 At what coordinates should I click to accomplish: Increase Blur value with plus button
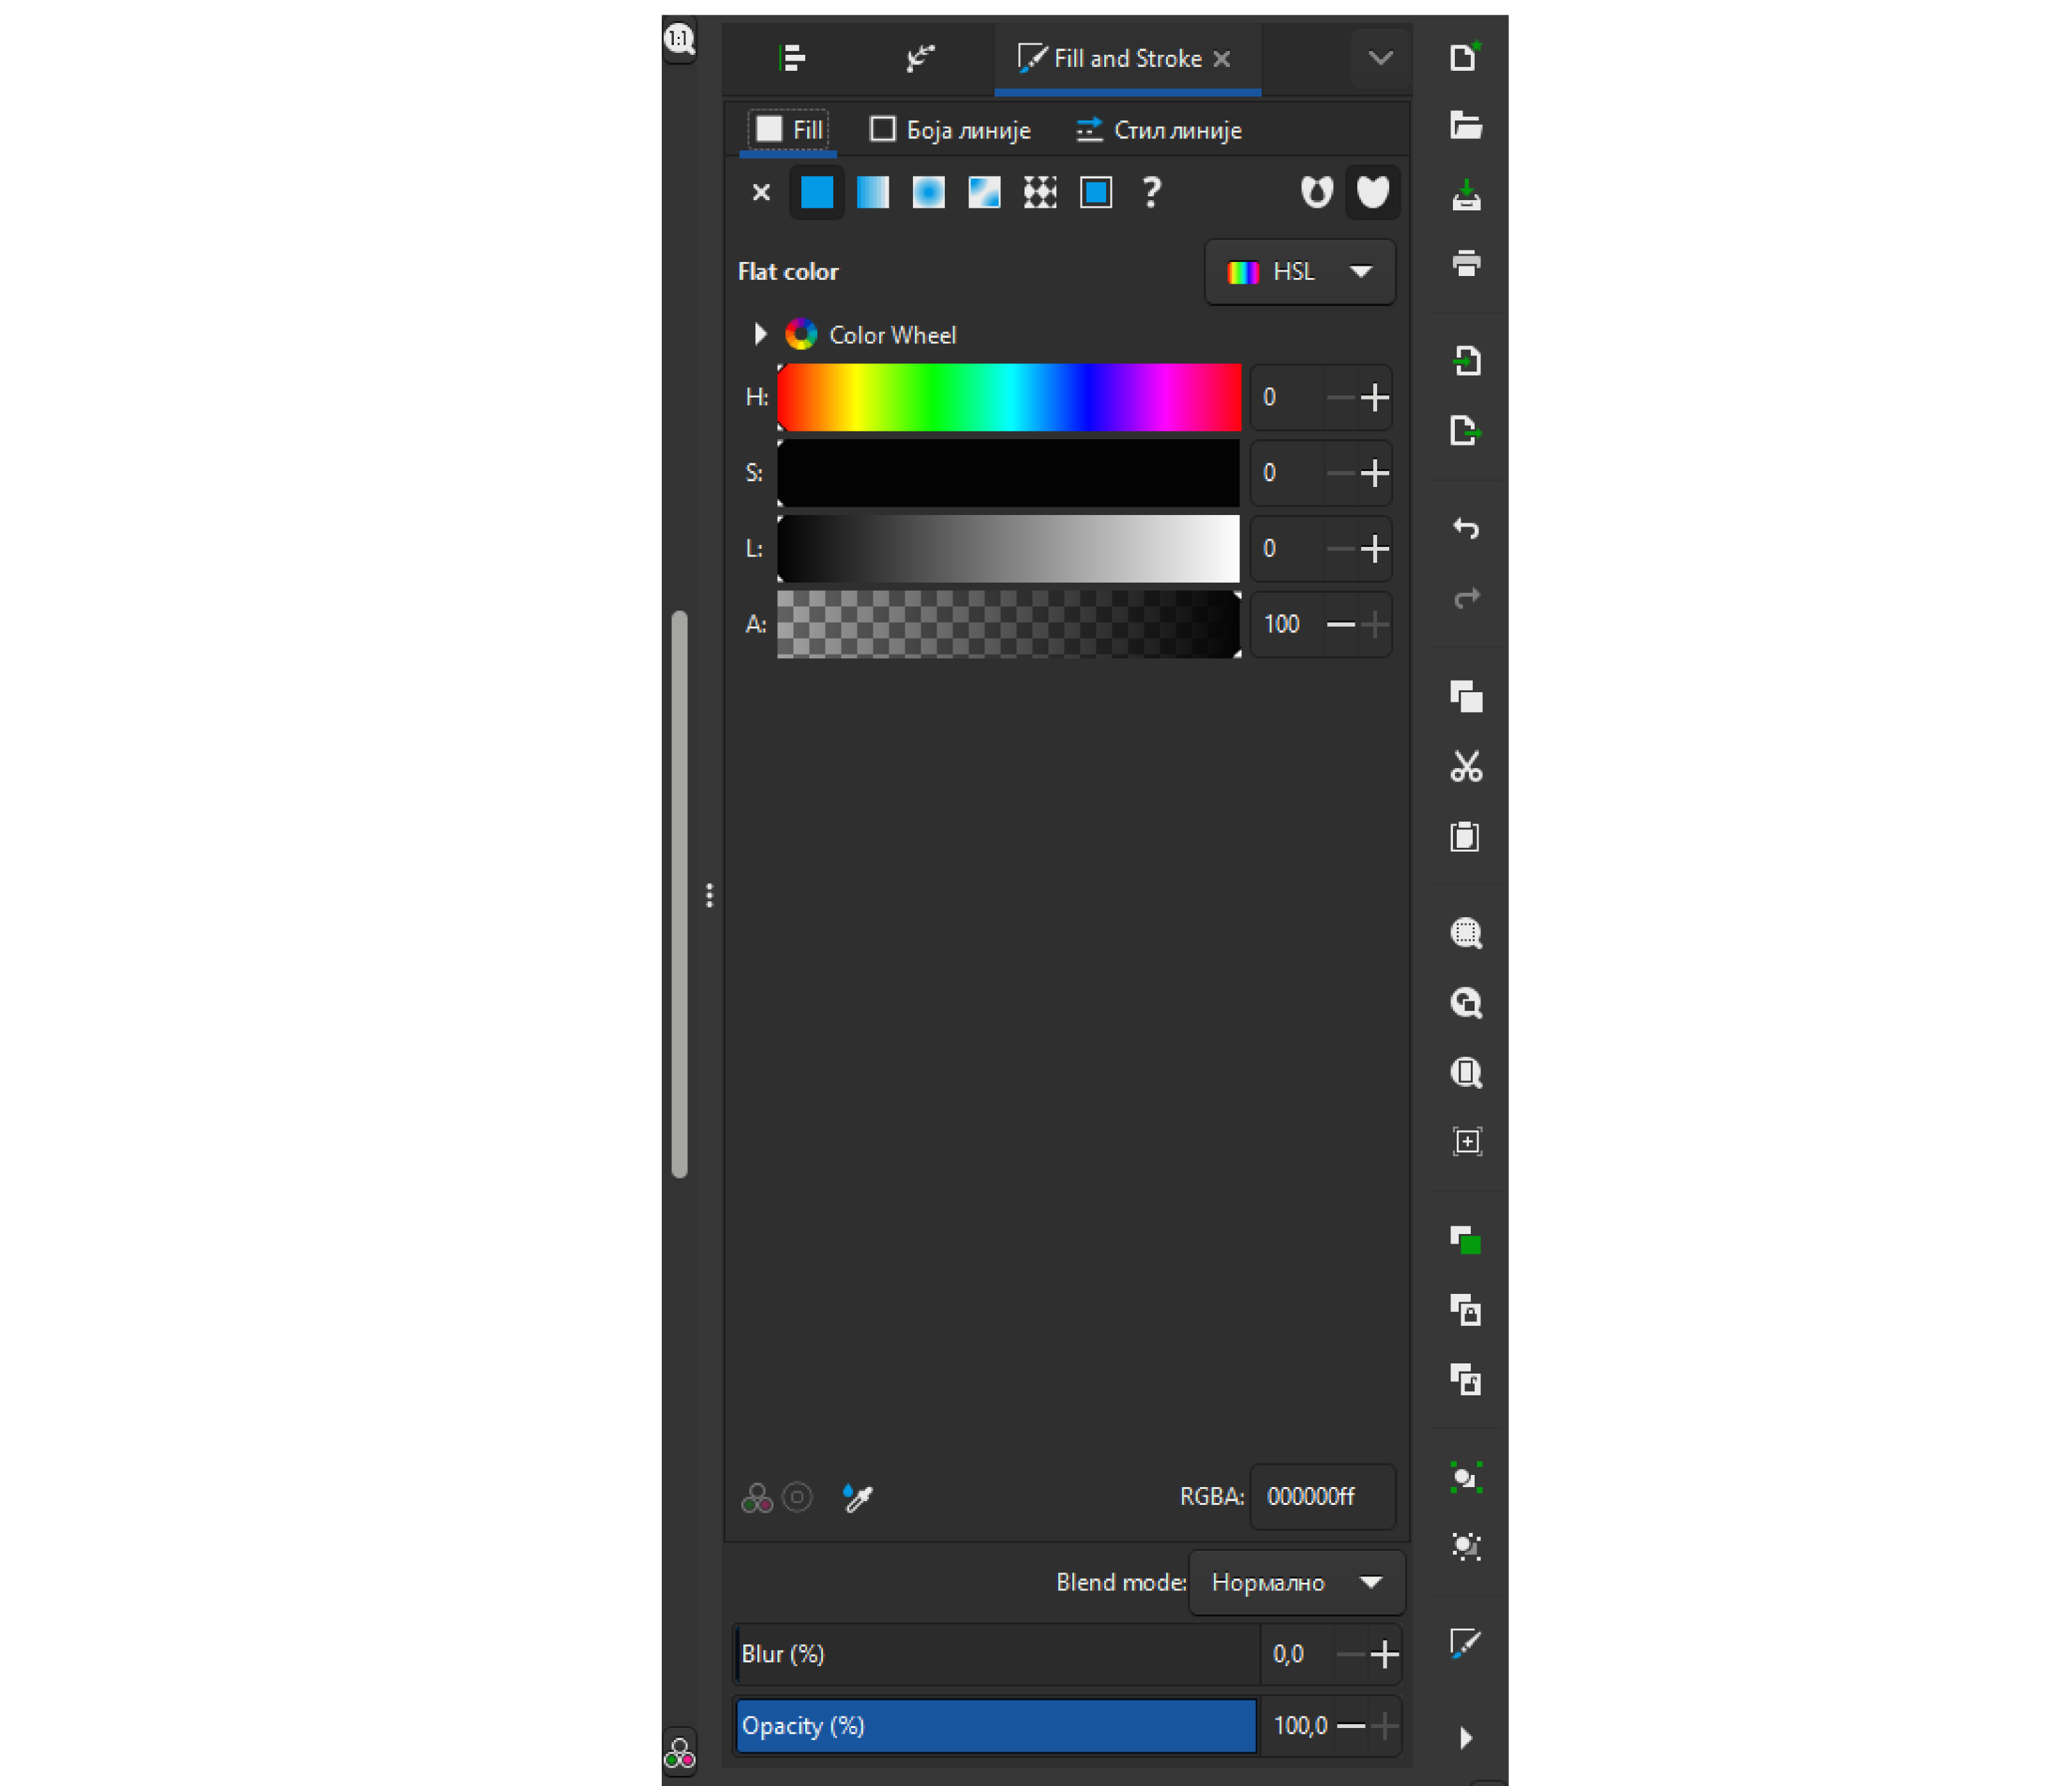click(1384, 1655)
